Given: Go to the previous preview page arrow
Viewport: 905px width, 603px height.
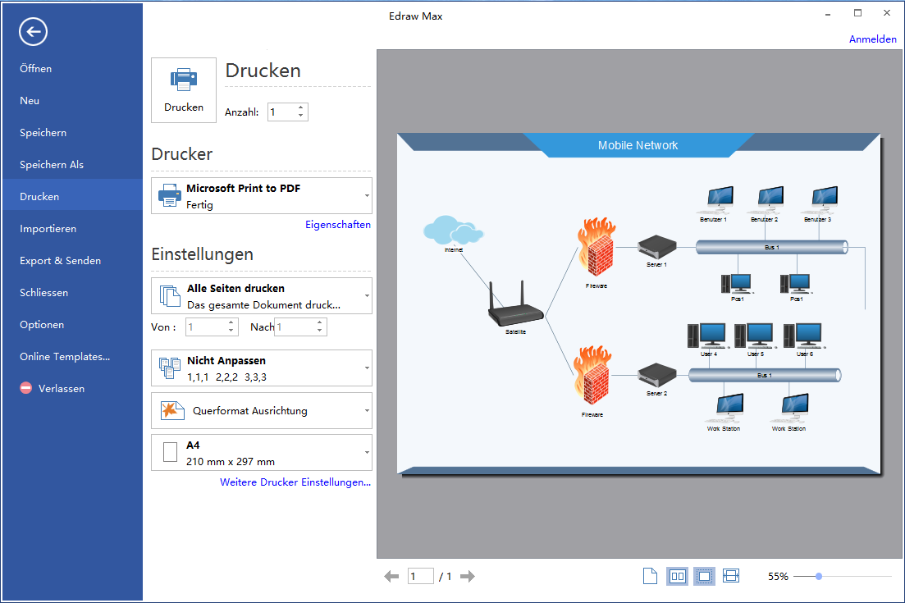Looking at the screenshot, I should [391, 577].
